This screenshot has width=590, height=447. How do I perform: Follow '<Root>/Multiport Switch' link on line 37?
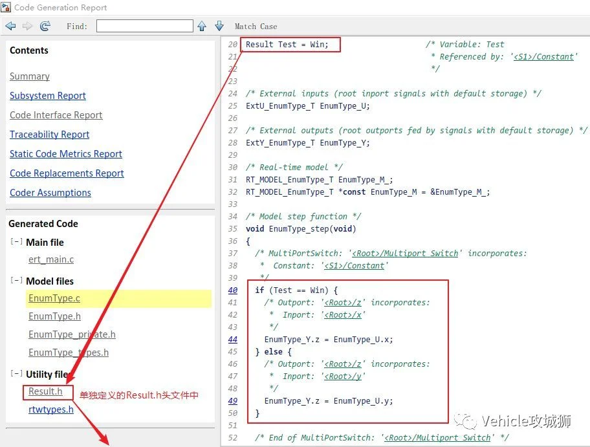405,254
